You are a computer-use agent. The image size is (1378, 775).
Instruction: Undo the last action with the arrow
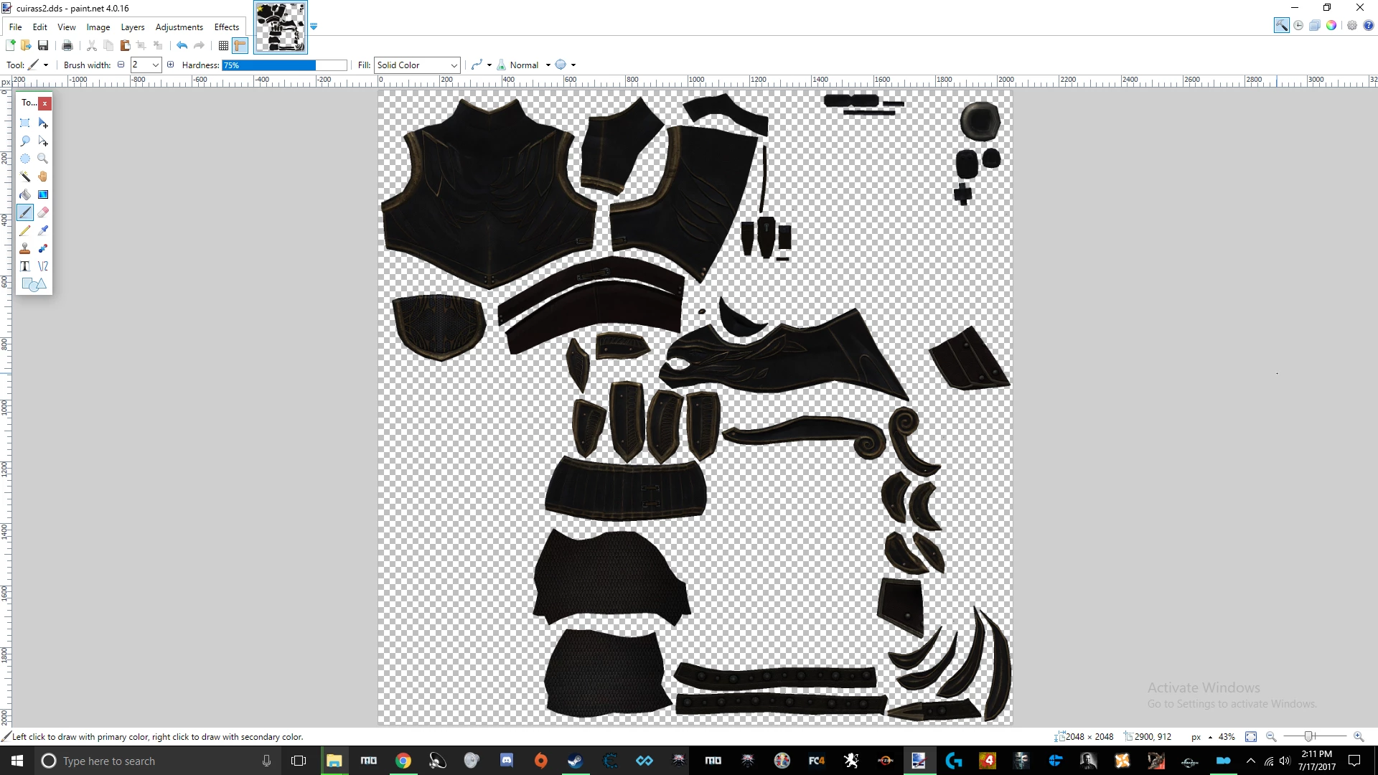pos(182,45)
